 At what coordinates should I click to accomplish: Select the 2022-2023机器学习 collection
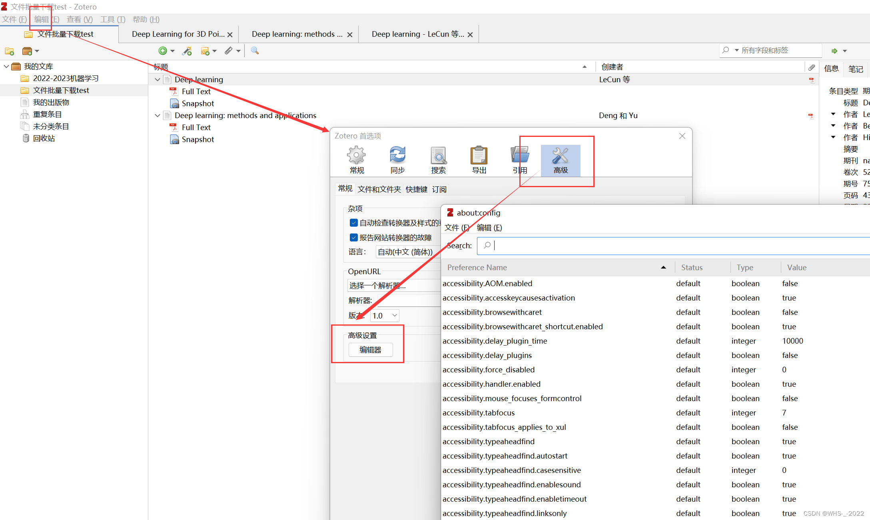66,78
